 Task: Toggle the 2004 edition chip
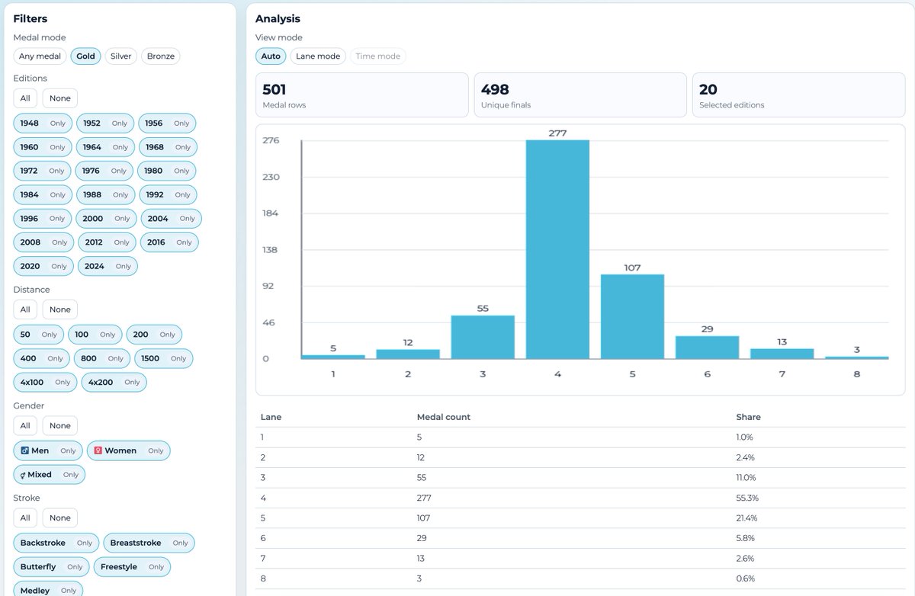click(x=158, y=219)
